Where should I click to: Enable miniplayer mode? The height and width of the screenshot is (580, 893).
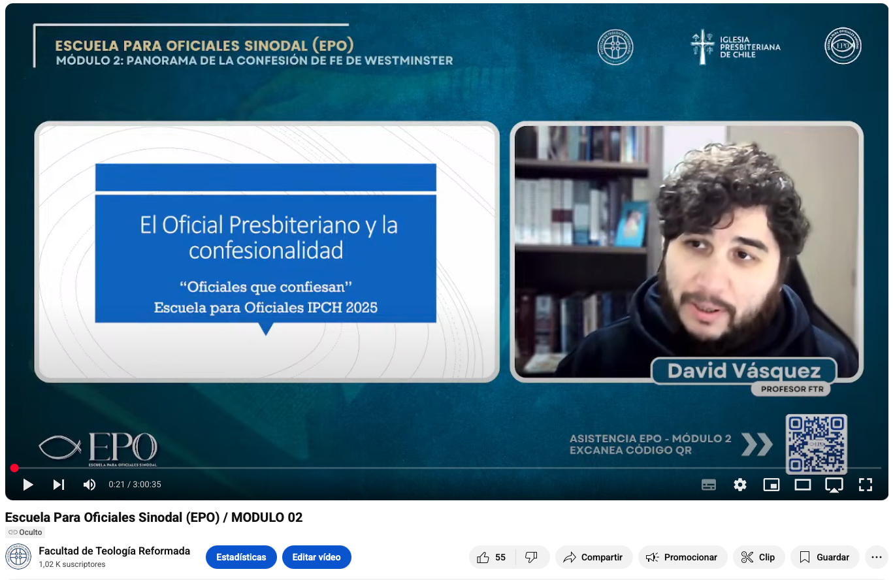tap(771, 485)
